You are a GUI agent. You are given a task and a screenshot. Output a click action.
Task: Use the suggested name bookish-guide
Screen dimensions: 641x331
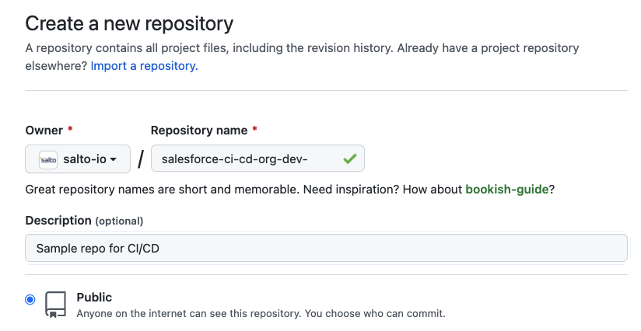507,190
